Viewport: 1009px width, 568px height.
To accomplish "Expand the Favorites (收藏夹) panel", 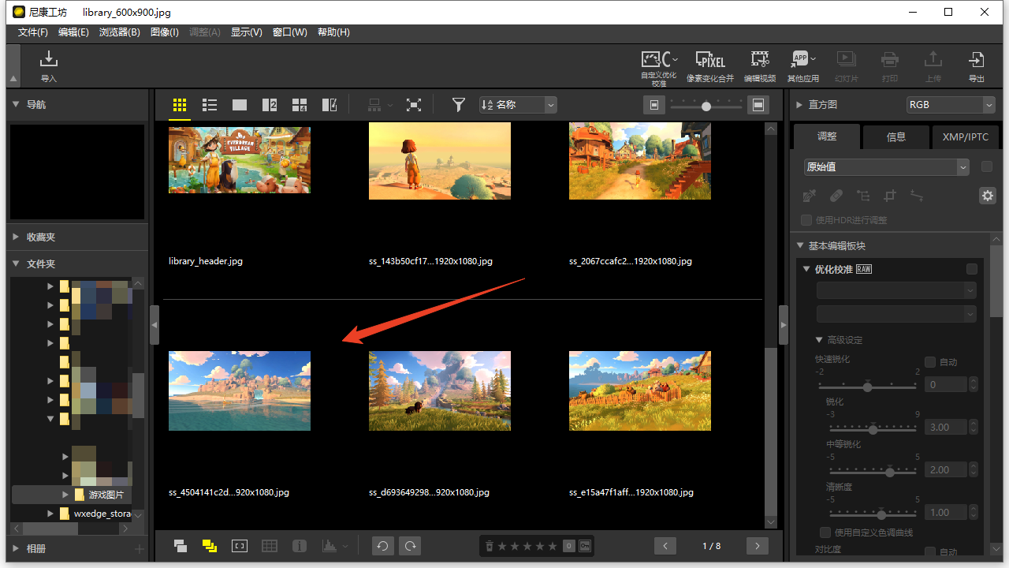I will coord(16,237).
